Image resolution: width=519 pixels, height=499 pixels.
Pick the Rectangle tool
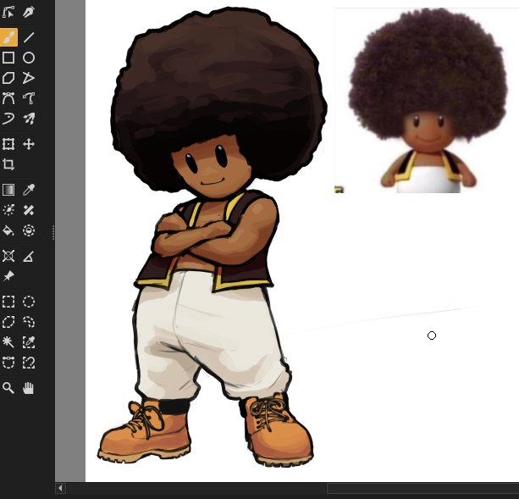pos(8,58)
